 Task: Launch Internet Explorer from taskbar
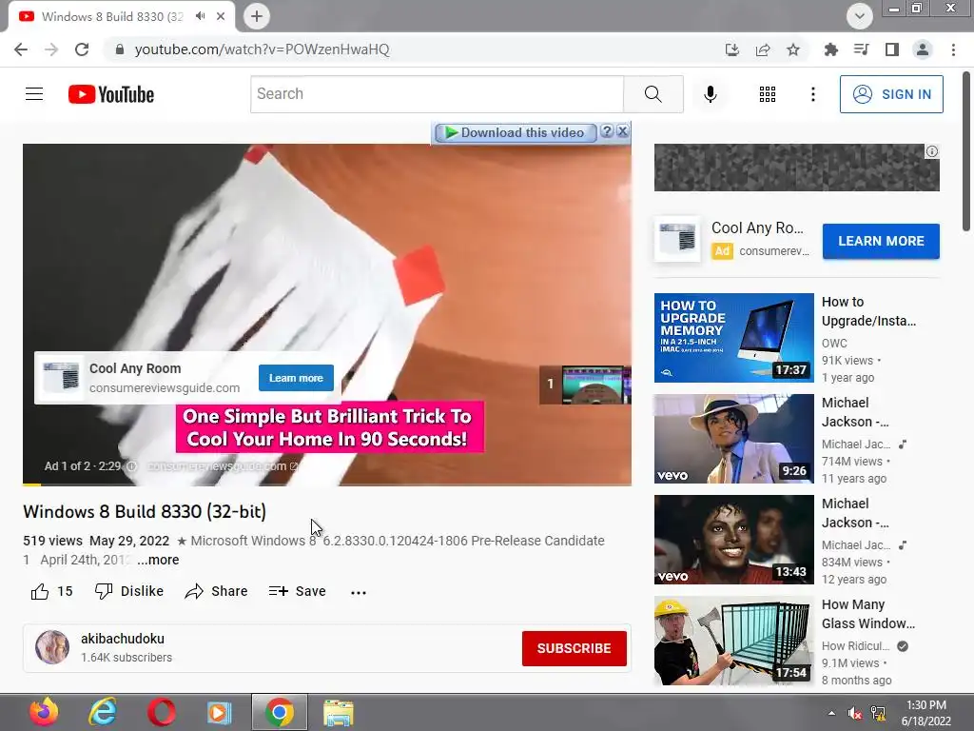[x=103, y=712]
